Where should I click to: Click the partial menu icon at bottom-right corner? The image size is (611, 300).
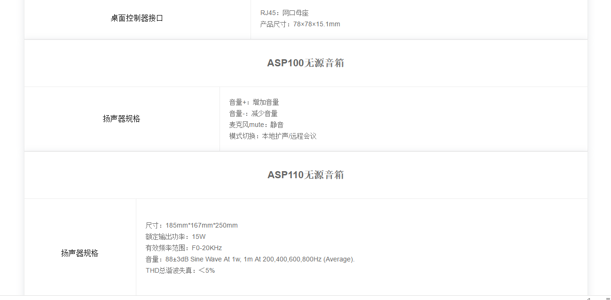click(608, 299)
